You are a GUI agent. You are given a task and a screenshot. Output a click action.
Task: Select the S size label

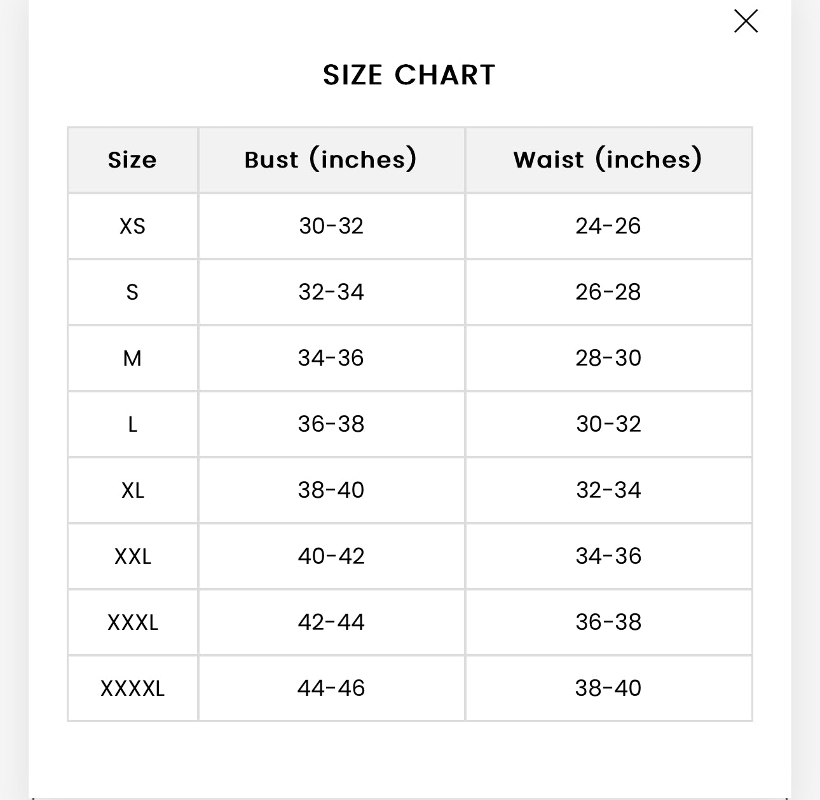(132, 291)
